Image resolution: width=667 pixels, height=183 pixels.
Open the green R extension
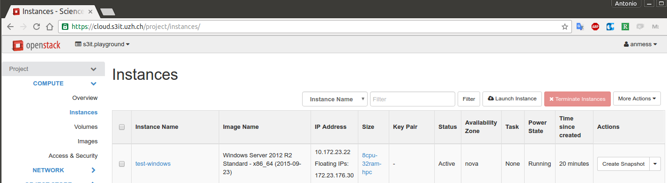(x=625, y=27)
